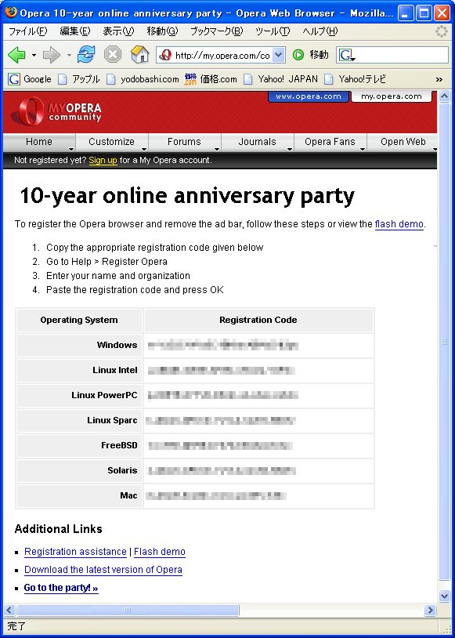Switch to the my.opera.com tab

click(391, 96)
